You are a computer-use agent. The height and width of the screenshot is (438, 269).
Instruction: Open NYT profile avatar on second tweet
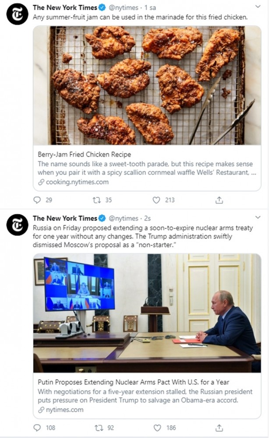tap(17, 225)
